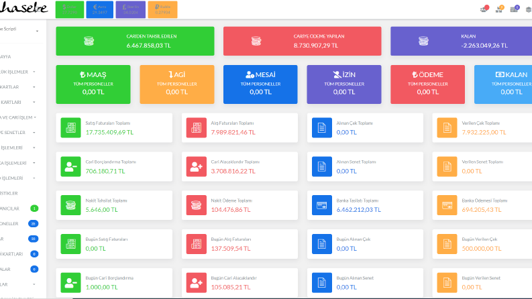Click the value 7.989.821,46 TL
Screen dimensions: 532x299
click(x=233, y=132)
